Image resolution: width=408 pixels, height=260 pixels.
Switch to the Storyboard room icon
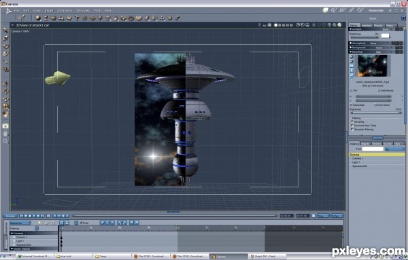pos(343,10)
